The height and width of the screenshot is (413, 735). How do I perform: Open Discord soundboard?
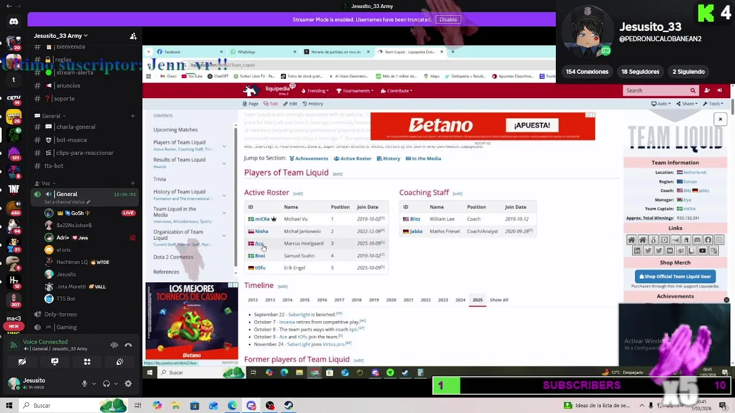coord(120,362)
